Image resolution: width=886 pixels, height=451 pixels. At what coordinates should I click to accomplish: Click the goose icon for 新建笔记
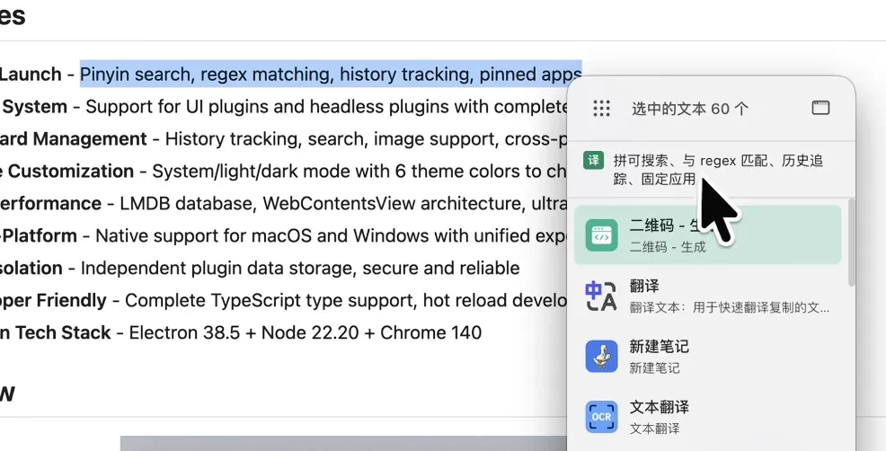pos(601,356)
